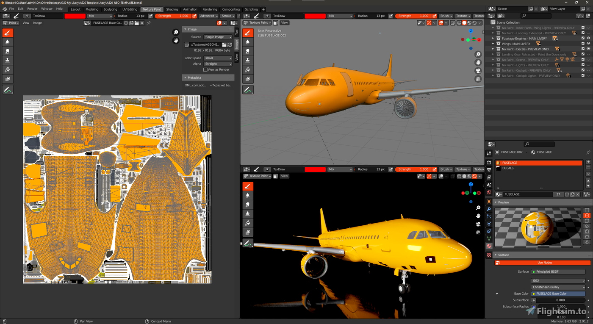Open the View menu in the 3D viewport header
This screenshot has width=593, height=324.
point(284,22)
